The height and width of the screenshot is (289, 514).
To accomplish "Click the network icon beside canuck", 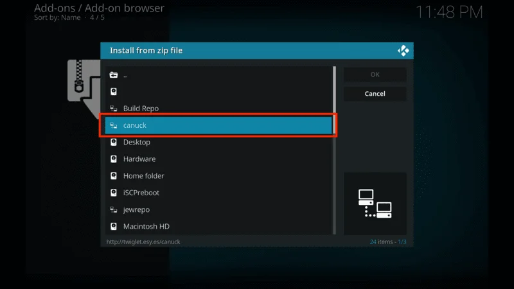I will click(x=114, y=125).
